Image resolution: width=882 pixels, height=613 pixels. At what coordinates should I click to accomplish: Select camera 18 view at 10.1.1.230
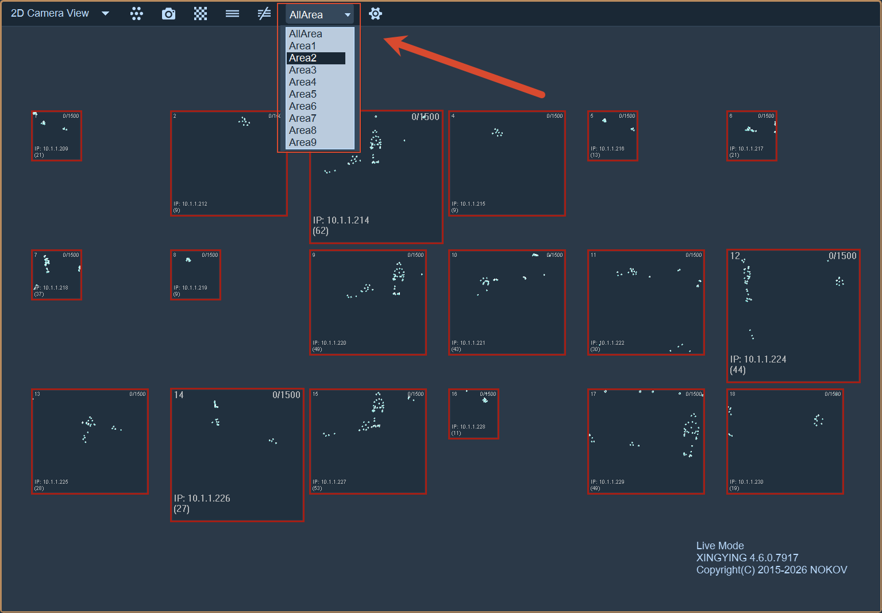coord(785,441)
